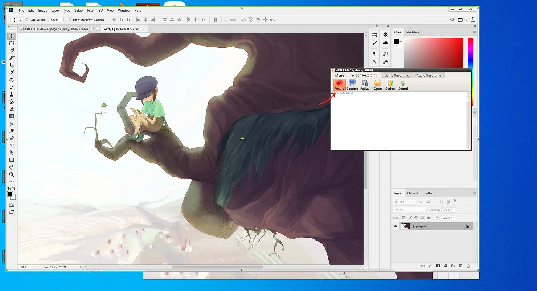Click the new group folder icon
Viewport: 537px width, 291px height.
coord(453,266)
